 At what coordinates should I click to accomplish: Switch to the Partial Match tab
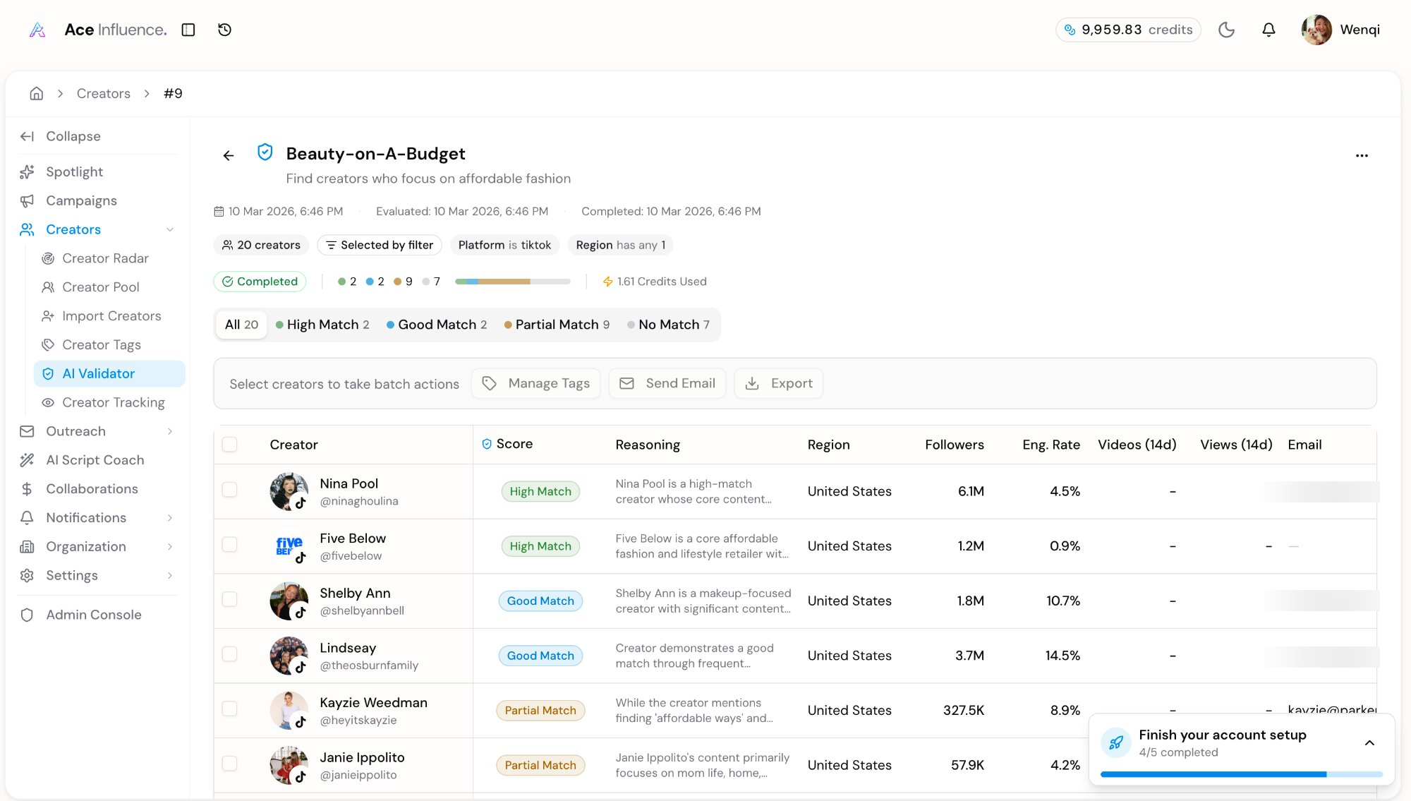pyautogui.click(x=557, y=325)
